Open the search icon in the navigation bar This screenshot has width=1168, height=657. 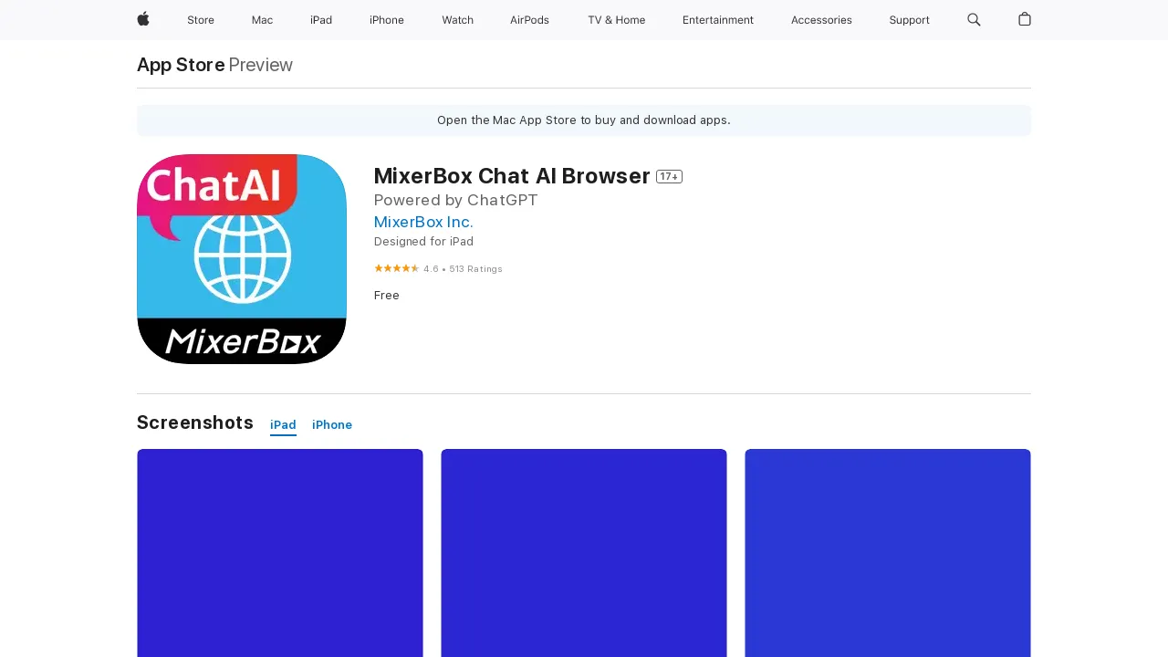974,20
